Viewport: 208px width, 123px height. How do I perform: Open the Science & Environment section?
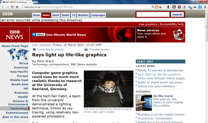tap(18, 103)
